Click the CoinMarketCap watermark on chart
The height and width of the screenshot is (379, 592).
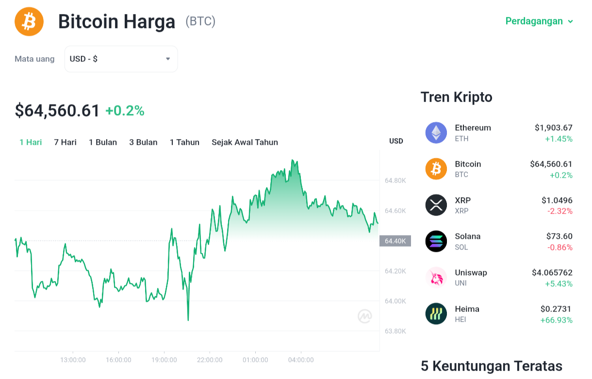point(365,316)
